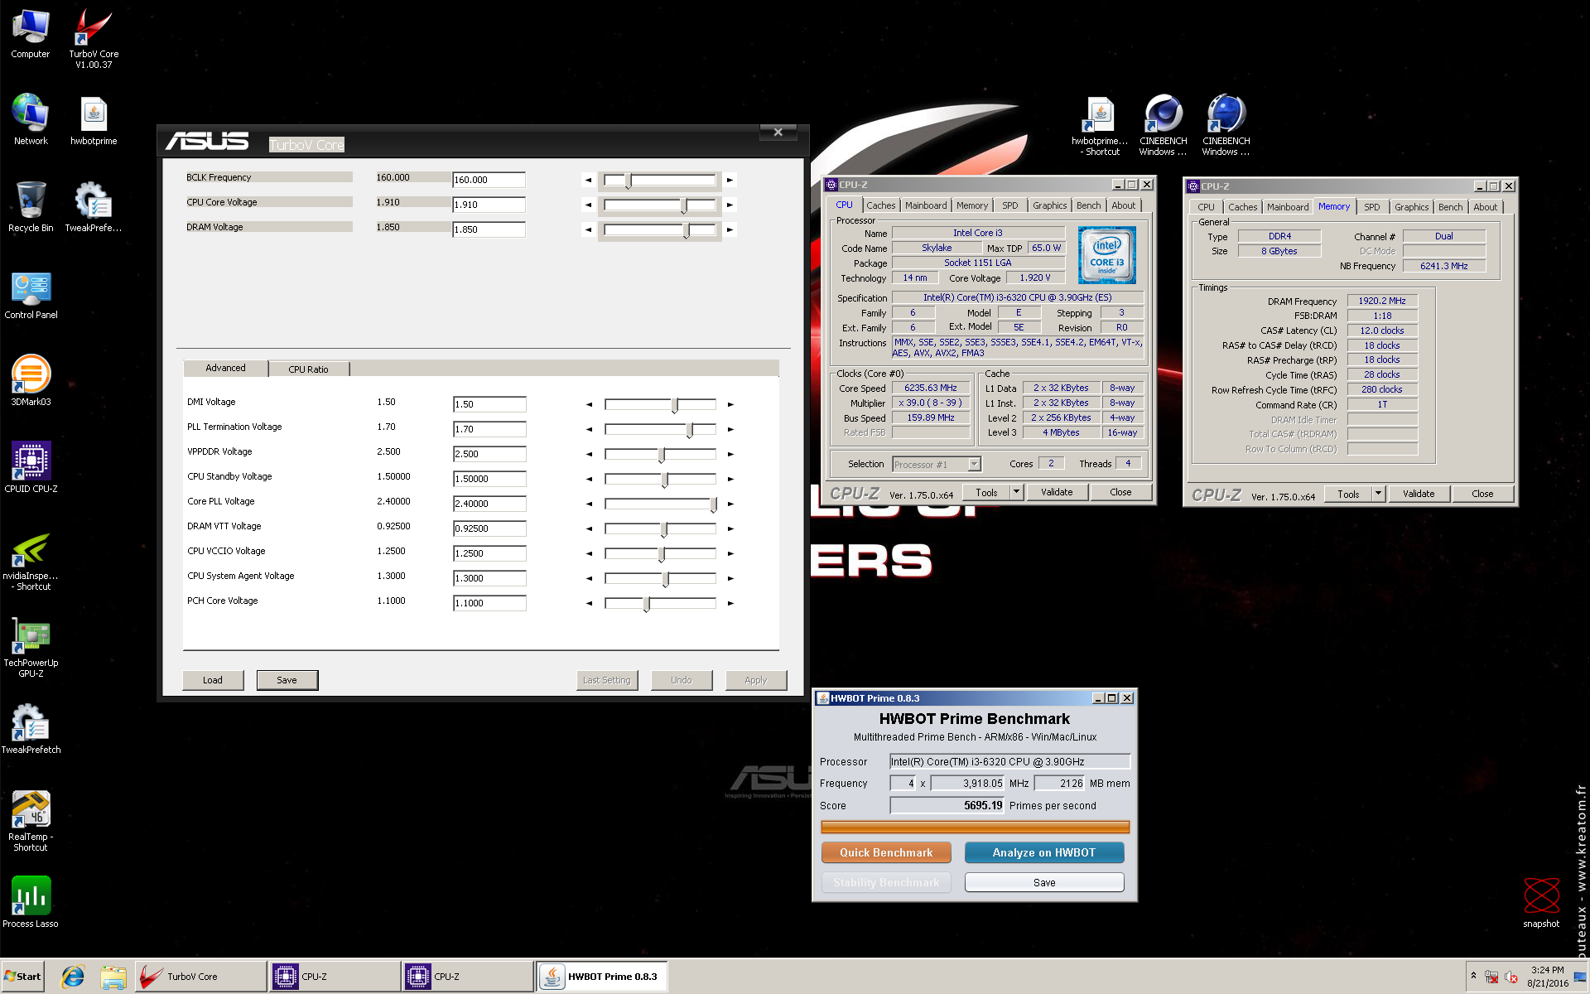Image resolution: width=1590 pixels, height=994 pixels.
Task: Open Graphics tab in right CPU-Z window
Action: 1411,207
